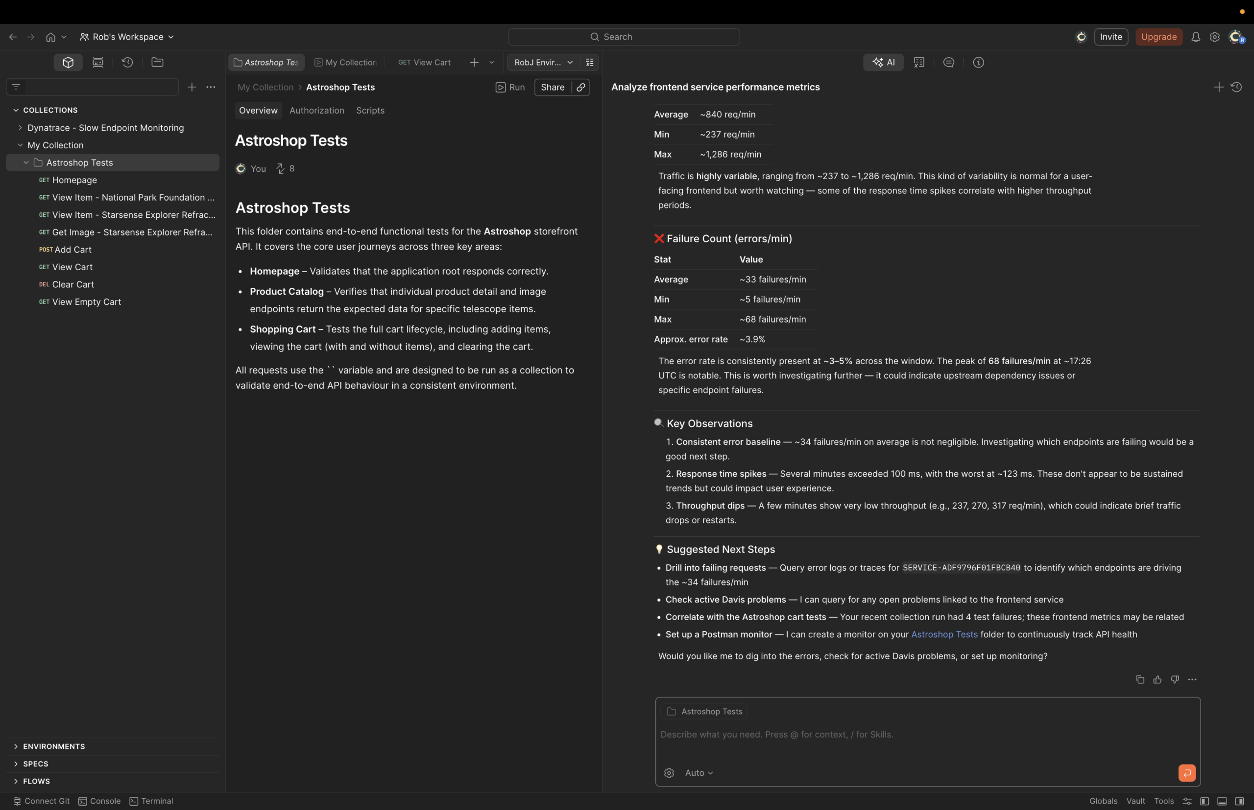Screen dimensions: 1254x810
Task: Click the Run button for Astroshop Tests
Action: click(510, 87)
